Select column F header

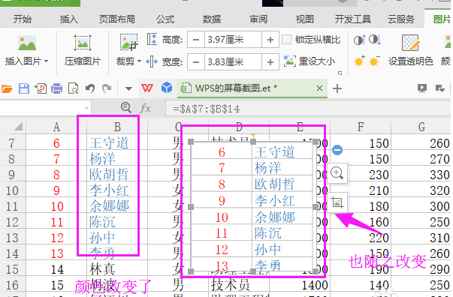point(361,127)
